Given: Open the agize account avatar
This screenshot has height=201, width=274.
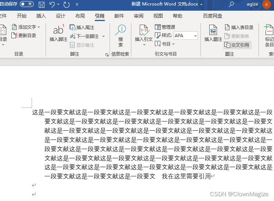Looking at the screenshot, I should click(266, 4).
